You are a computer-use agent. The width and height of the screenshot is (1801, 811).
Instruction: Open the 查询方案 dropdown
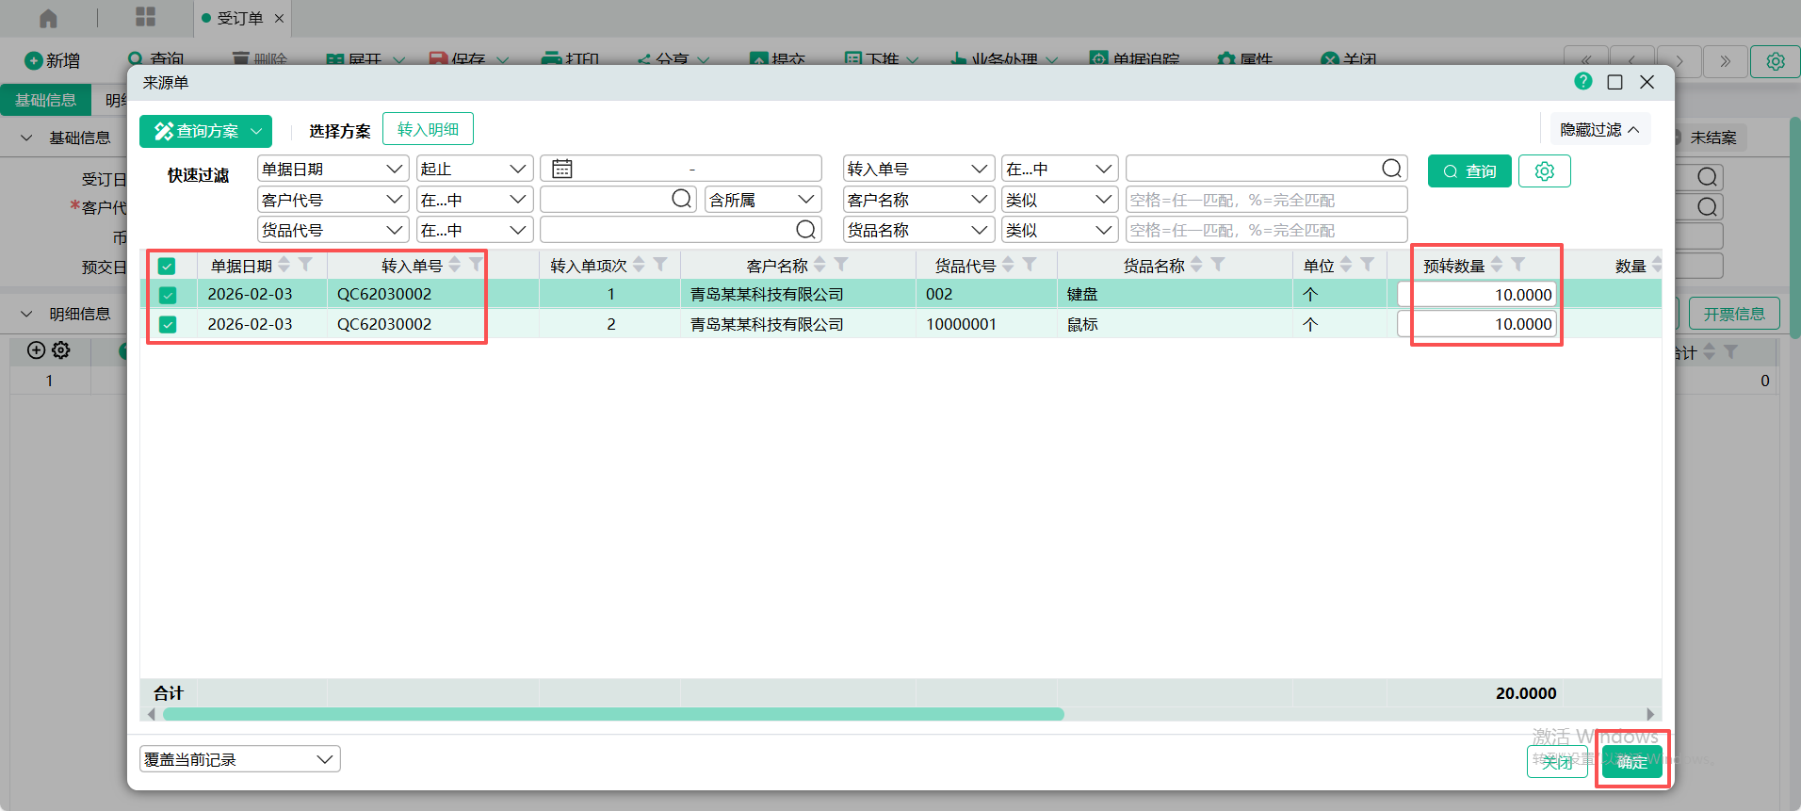(x=205, y=131)
